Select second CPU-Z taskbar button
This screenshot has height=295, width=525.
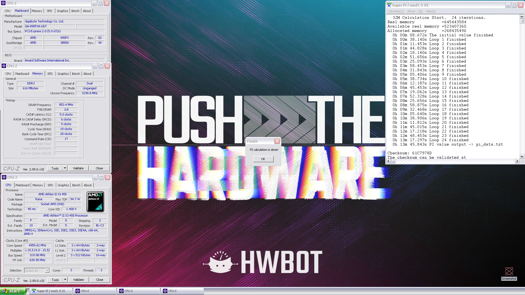pos(138,291)
